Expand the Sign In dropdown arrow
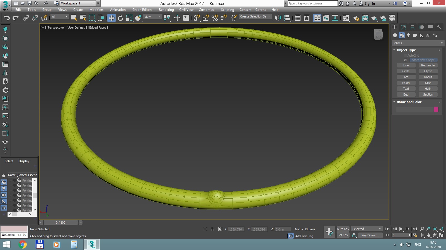Viewport: 446px width, 250px height. [389, 4]
